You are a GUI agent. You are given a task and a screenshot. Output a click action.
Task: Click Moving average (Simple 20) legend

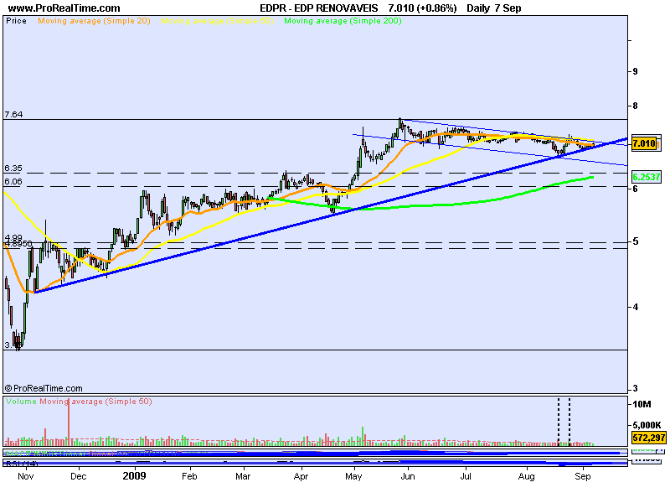click(x=94, y=21)
